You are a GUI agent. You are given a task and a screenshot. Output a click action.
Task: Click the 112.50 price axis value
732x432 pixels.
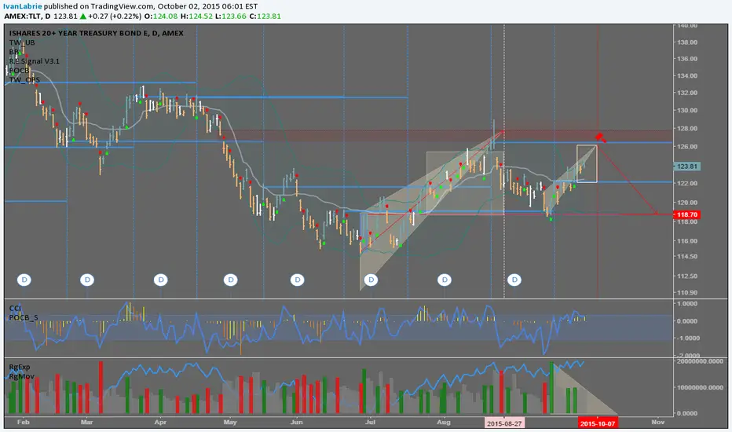pos(687,276)
